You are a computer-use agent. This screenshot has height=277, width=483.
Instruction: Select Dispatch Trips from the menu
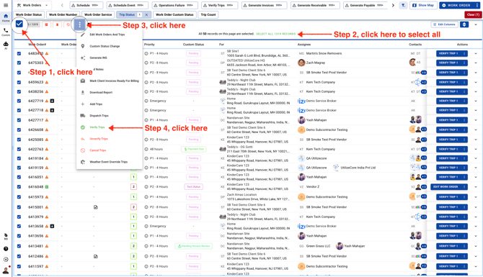click(x=110, y=116)
